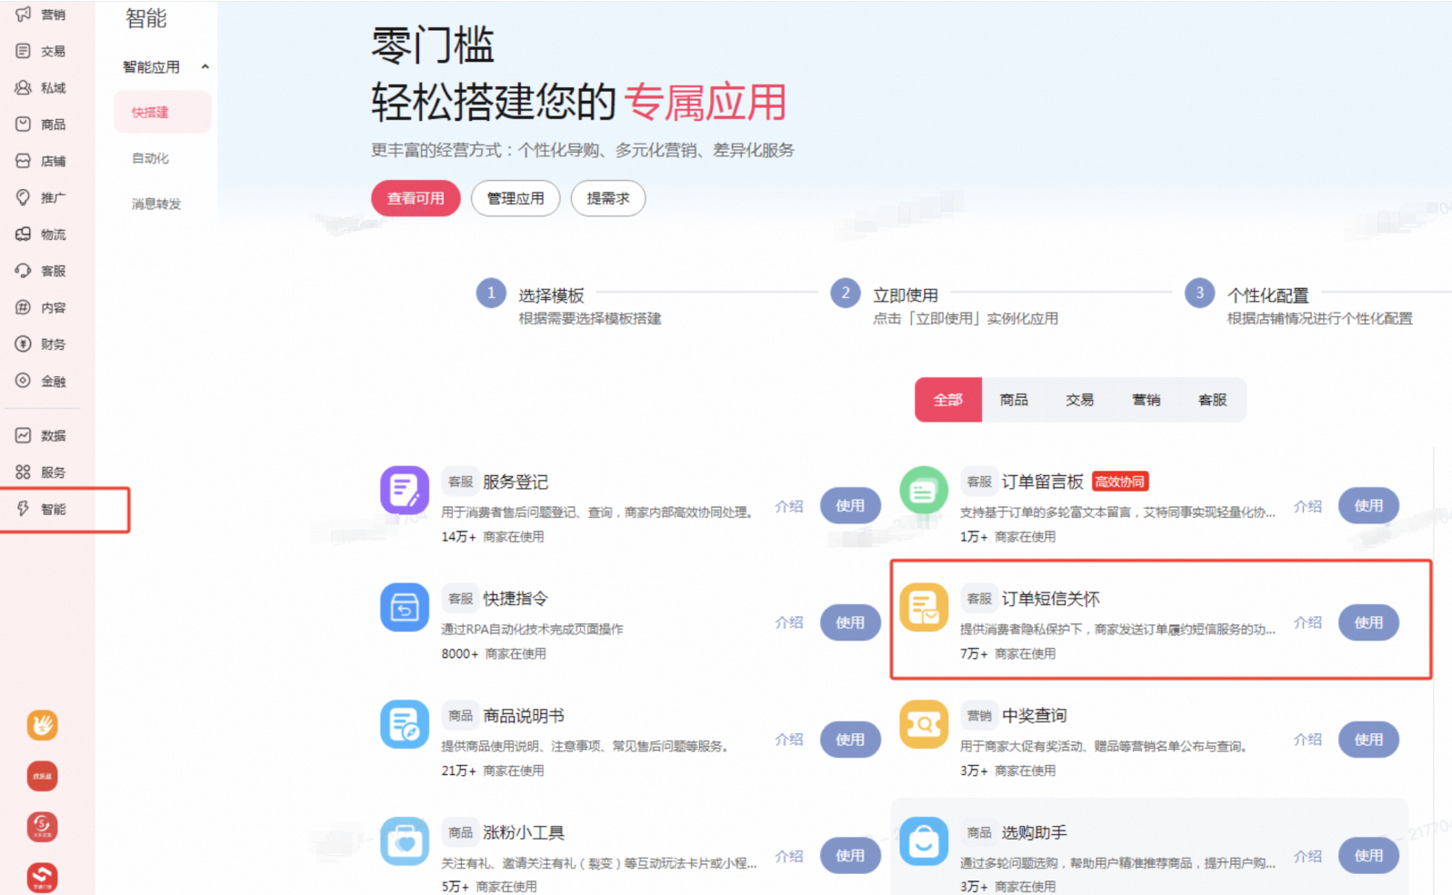The height and width of the screenshot is (895, 1452).
Task: Click the 高效协同 red tag
Action: point(1120,482)
